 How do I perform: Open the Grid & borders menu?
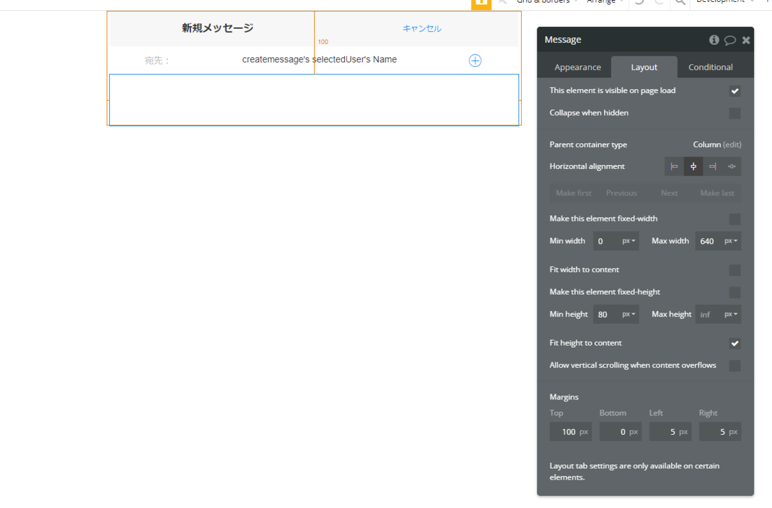click(547, 2)
